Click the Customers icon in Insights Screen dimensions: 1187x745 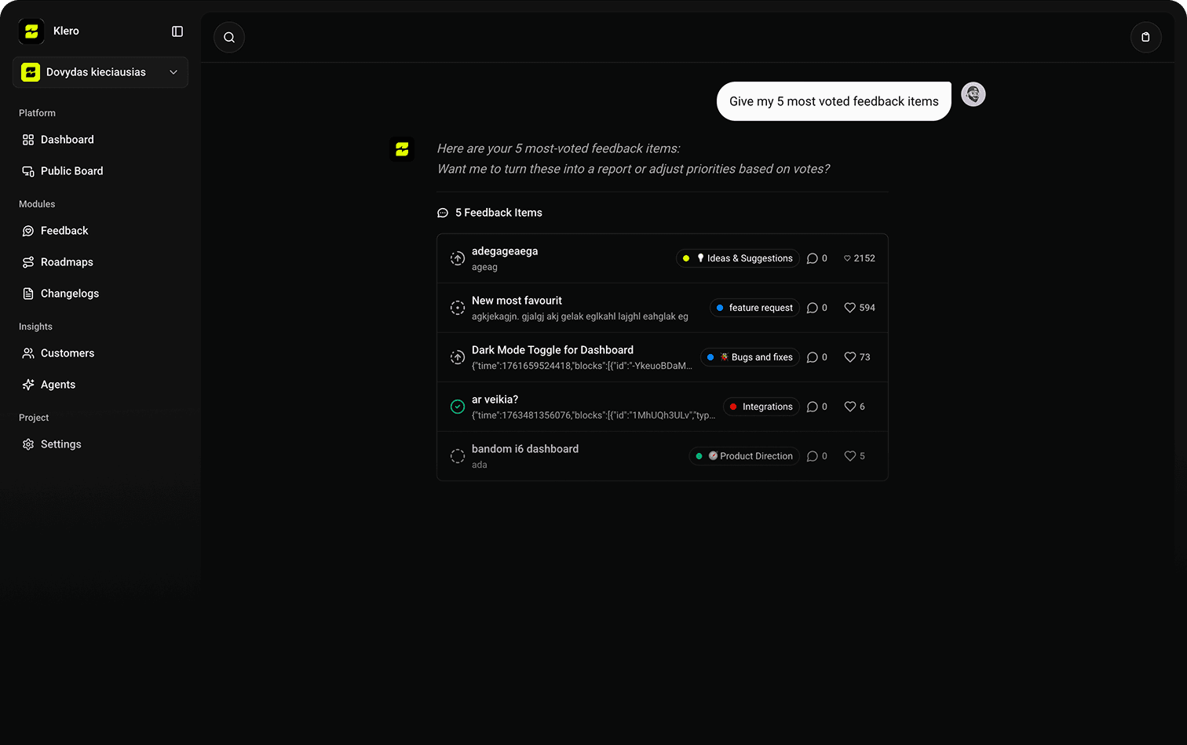[28, 353]
